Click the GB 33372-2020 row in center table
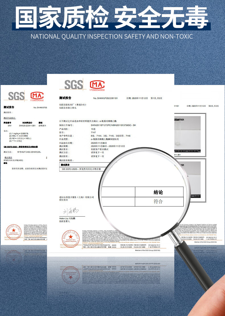The image size is (225, 316). tap(81, 169)
